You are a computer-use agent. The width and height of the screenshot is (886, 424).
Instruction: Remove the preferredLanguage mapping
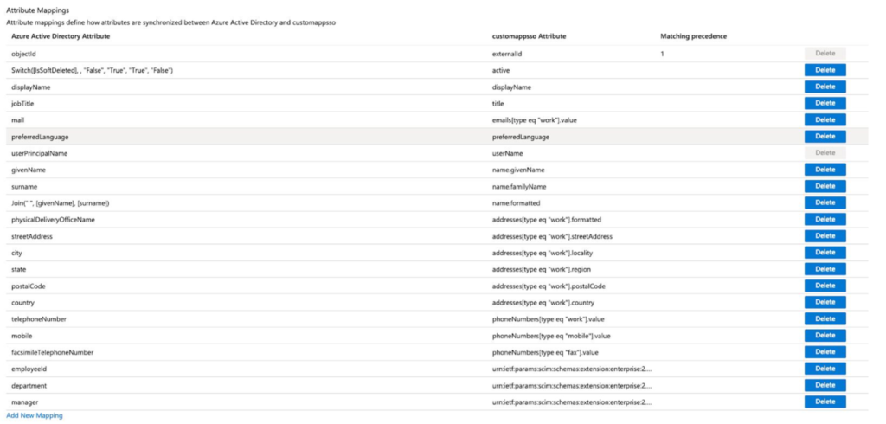coord(825,136)
